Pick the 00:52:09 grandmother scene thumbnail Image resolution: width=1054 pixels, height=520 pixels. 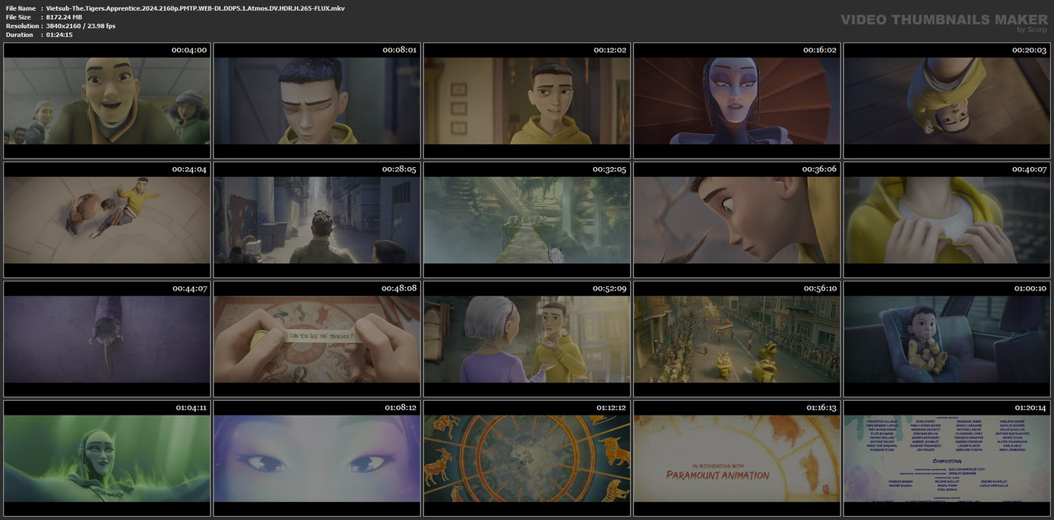[x=527, y=339]
